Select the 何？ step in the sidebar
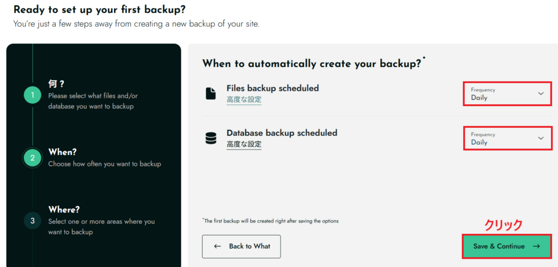Viewport: 558px width, 267px height. point(56,83)
